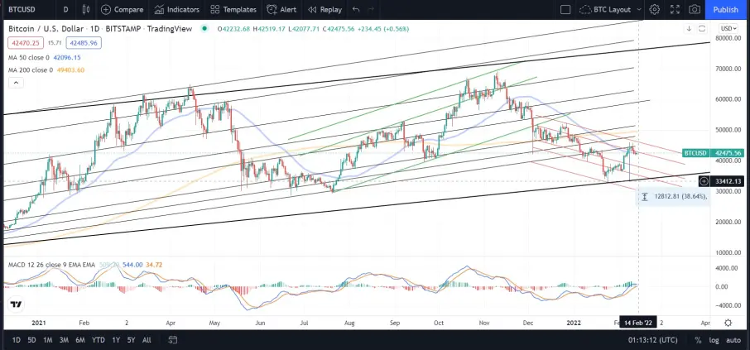
Task: Click the plus icon at crosshair price 33412.13
Action: coord(704,181)
